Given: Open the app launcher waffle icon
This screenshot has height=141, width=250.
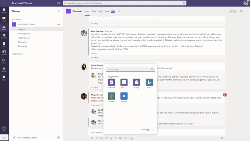Looking at the screenshot, I should [x=4, y=3].
